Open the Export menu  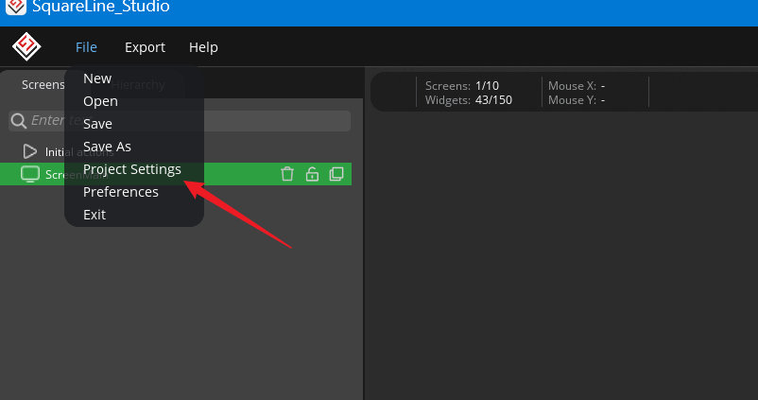[145, 47]
